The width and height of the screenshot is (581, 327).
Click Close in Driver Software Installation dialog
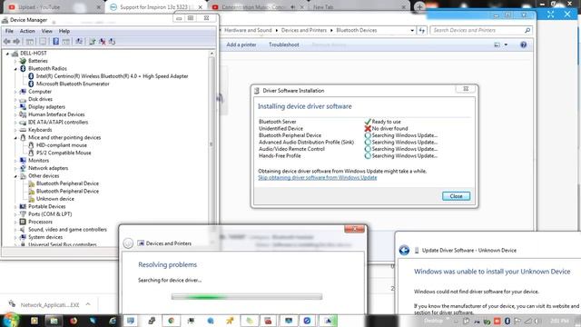pyautogui.click(x=456, y=196)
